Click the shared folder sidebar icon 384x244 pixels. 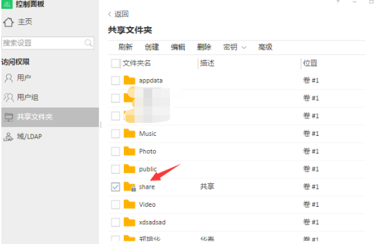(9, 117)
